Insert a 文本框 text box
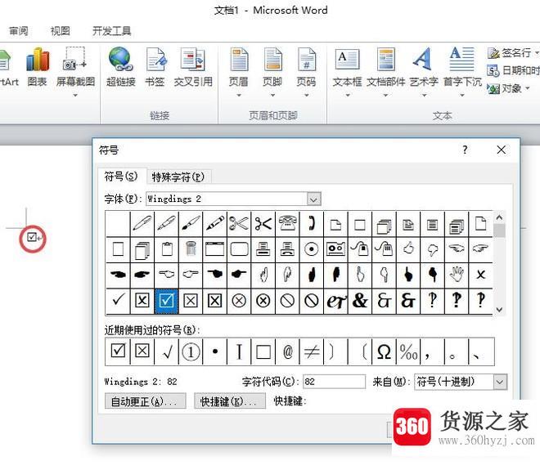Image resolution: width=540 pixels, height=470 pixels. [347, 67]
